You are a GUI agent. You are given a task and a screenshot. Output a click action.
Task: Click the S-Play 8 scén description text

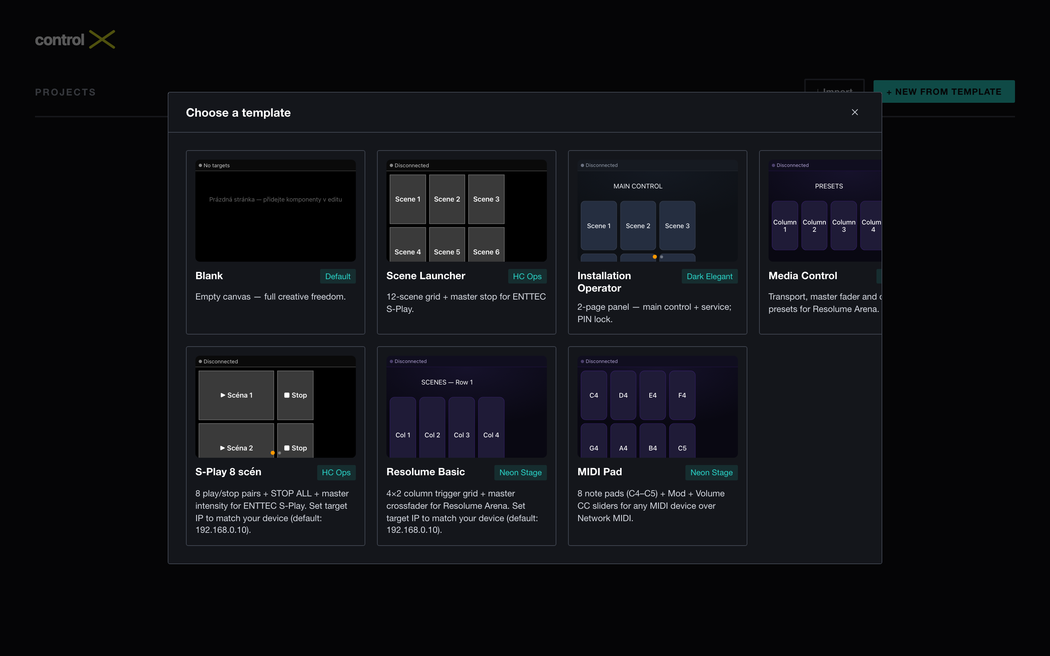coord(272,512)
